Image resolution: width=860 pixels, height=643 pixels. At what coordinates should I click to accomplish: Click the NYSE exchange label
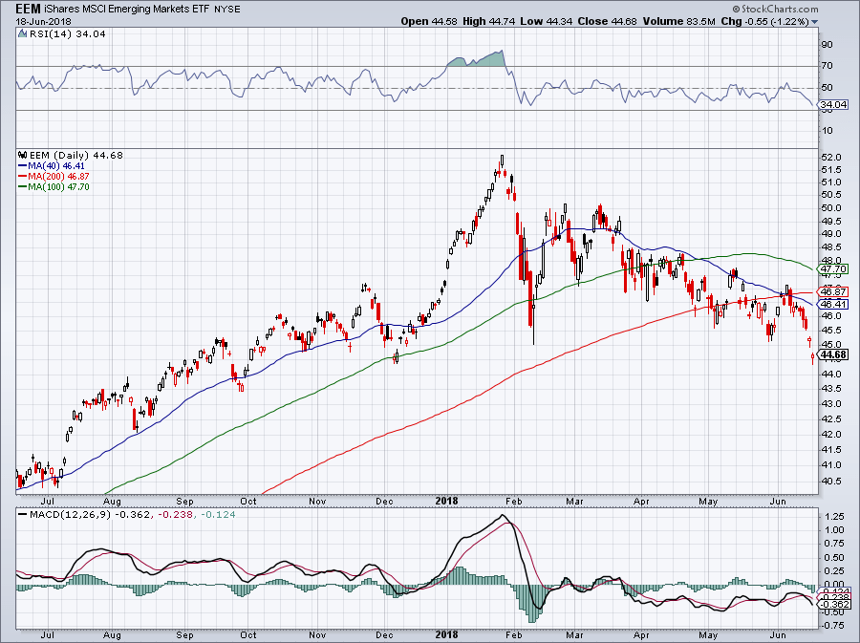pos(229,9)
